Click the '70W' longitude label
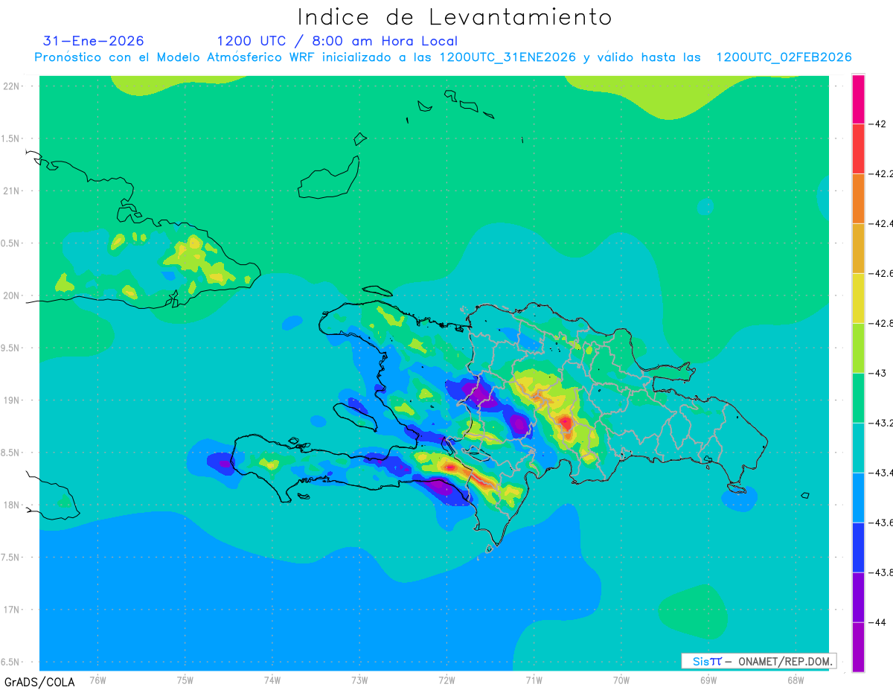 (x=621, y=680)
